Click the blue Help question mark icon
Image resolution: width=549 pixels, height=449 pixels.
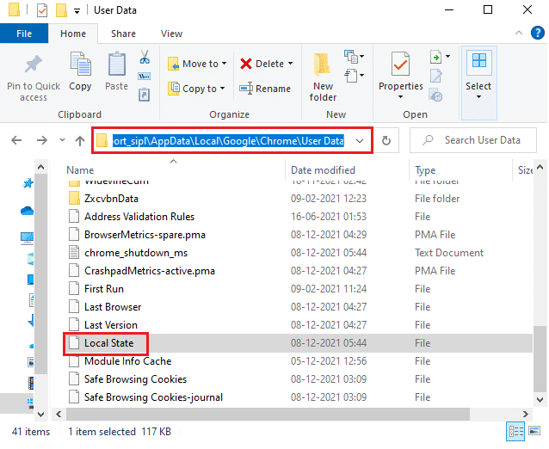tap(538, 34)
